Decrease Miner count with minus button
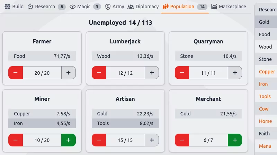 16,140
